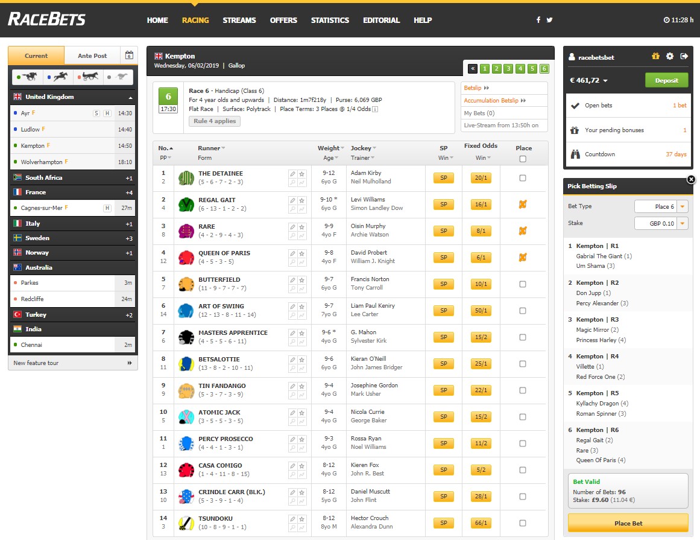700x540 pixels.
Task: Open the Stake dropdown showing GBP 0.10
Action: click(x=661, y=223)
